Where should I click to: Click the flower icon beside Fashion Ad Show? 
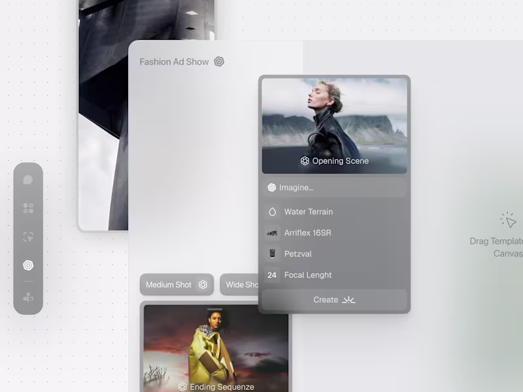pyautogui.click(x=219, y=61)
